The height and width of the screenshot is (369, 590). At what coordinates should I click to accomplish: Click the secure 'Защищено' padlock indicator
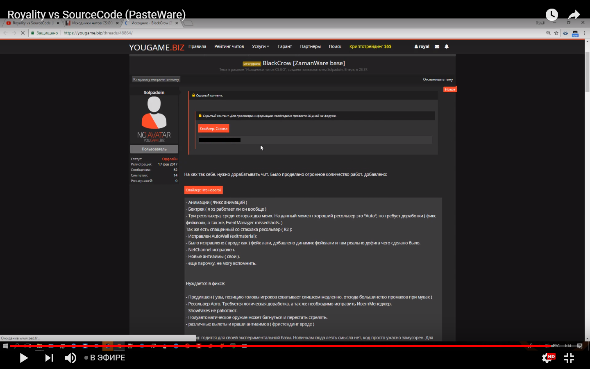pos(44,33)
